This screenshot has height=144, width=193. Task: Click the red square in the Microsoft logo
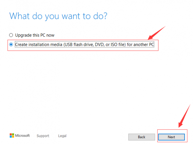11,134
